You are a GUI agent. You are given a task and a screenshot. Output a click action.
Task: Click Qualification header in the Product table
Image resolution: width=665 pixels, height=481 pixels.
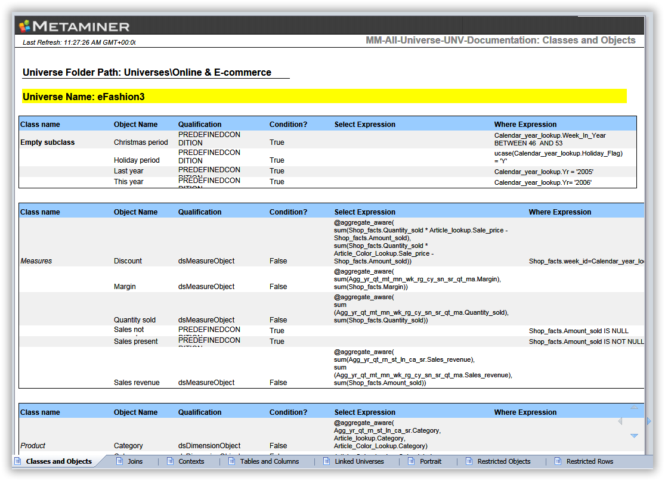200,412
